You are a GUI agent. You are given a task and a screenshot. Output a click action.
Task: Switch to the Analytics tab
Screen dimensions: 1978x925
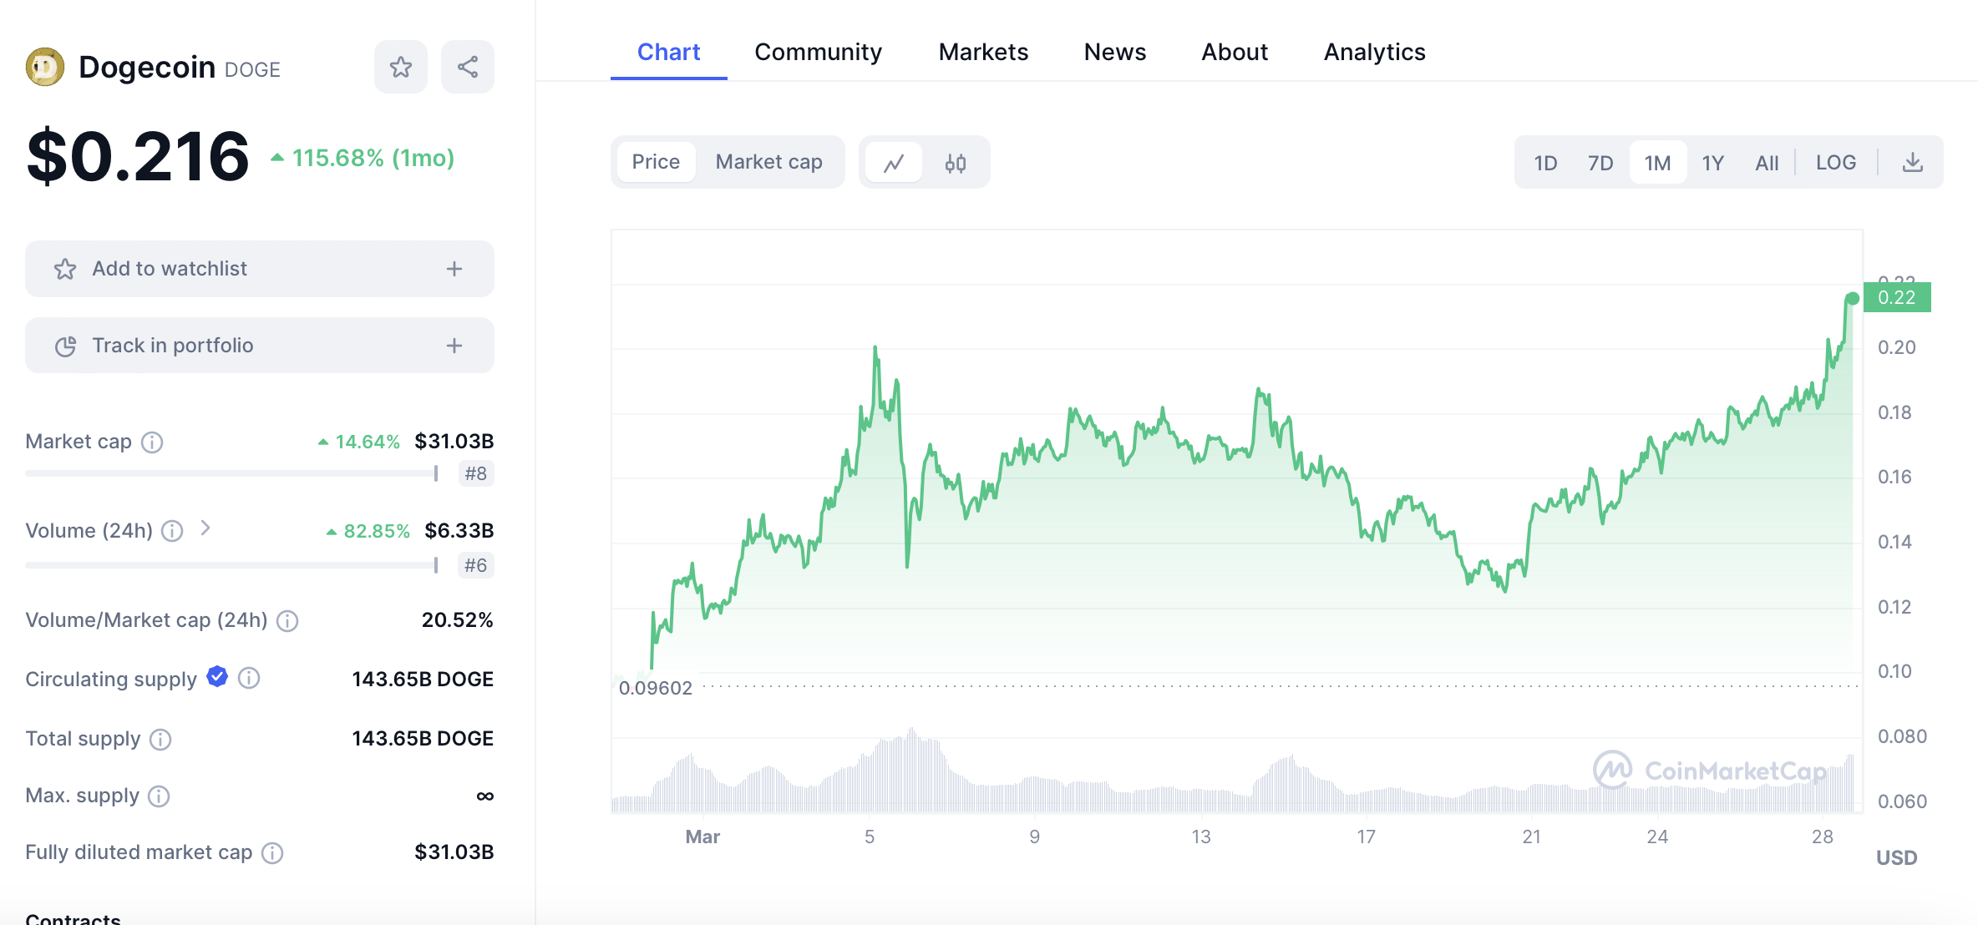point(1374,52)
